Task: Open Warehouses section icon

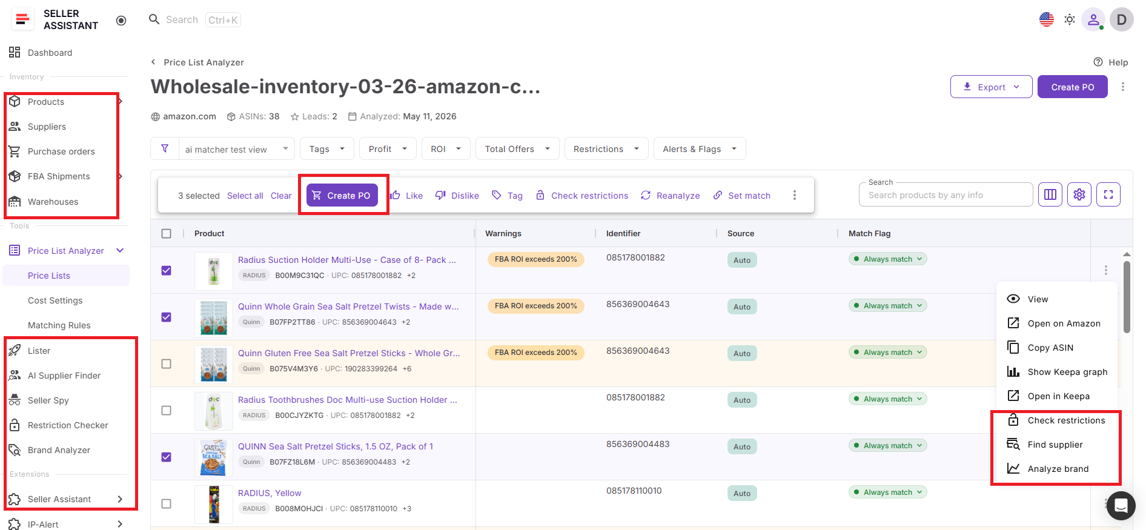Action: coord(15,202)
